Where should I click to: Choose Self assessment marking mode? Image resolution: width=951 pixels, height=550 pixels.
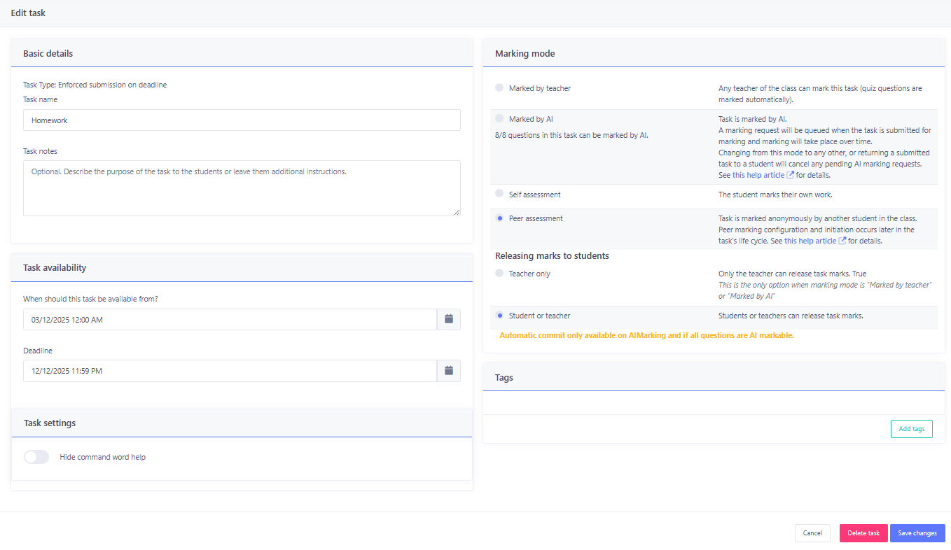tap(499, 194)
